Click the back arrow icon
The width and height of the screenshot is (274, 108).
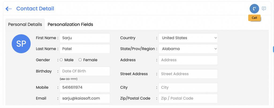(x=9, y=9)
